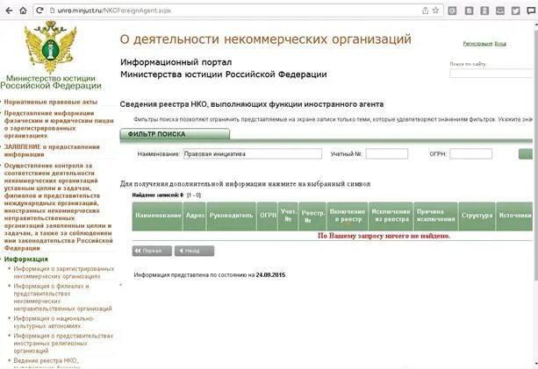Click the Руководитель column header
Screen dimensions: 538x369
231,216
